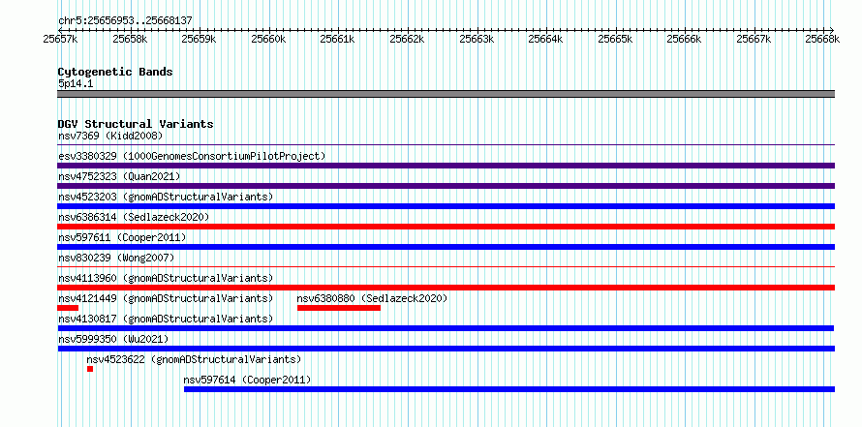Click ruler position 25667k
Screen dimensions: 862x427
754,39
